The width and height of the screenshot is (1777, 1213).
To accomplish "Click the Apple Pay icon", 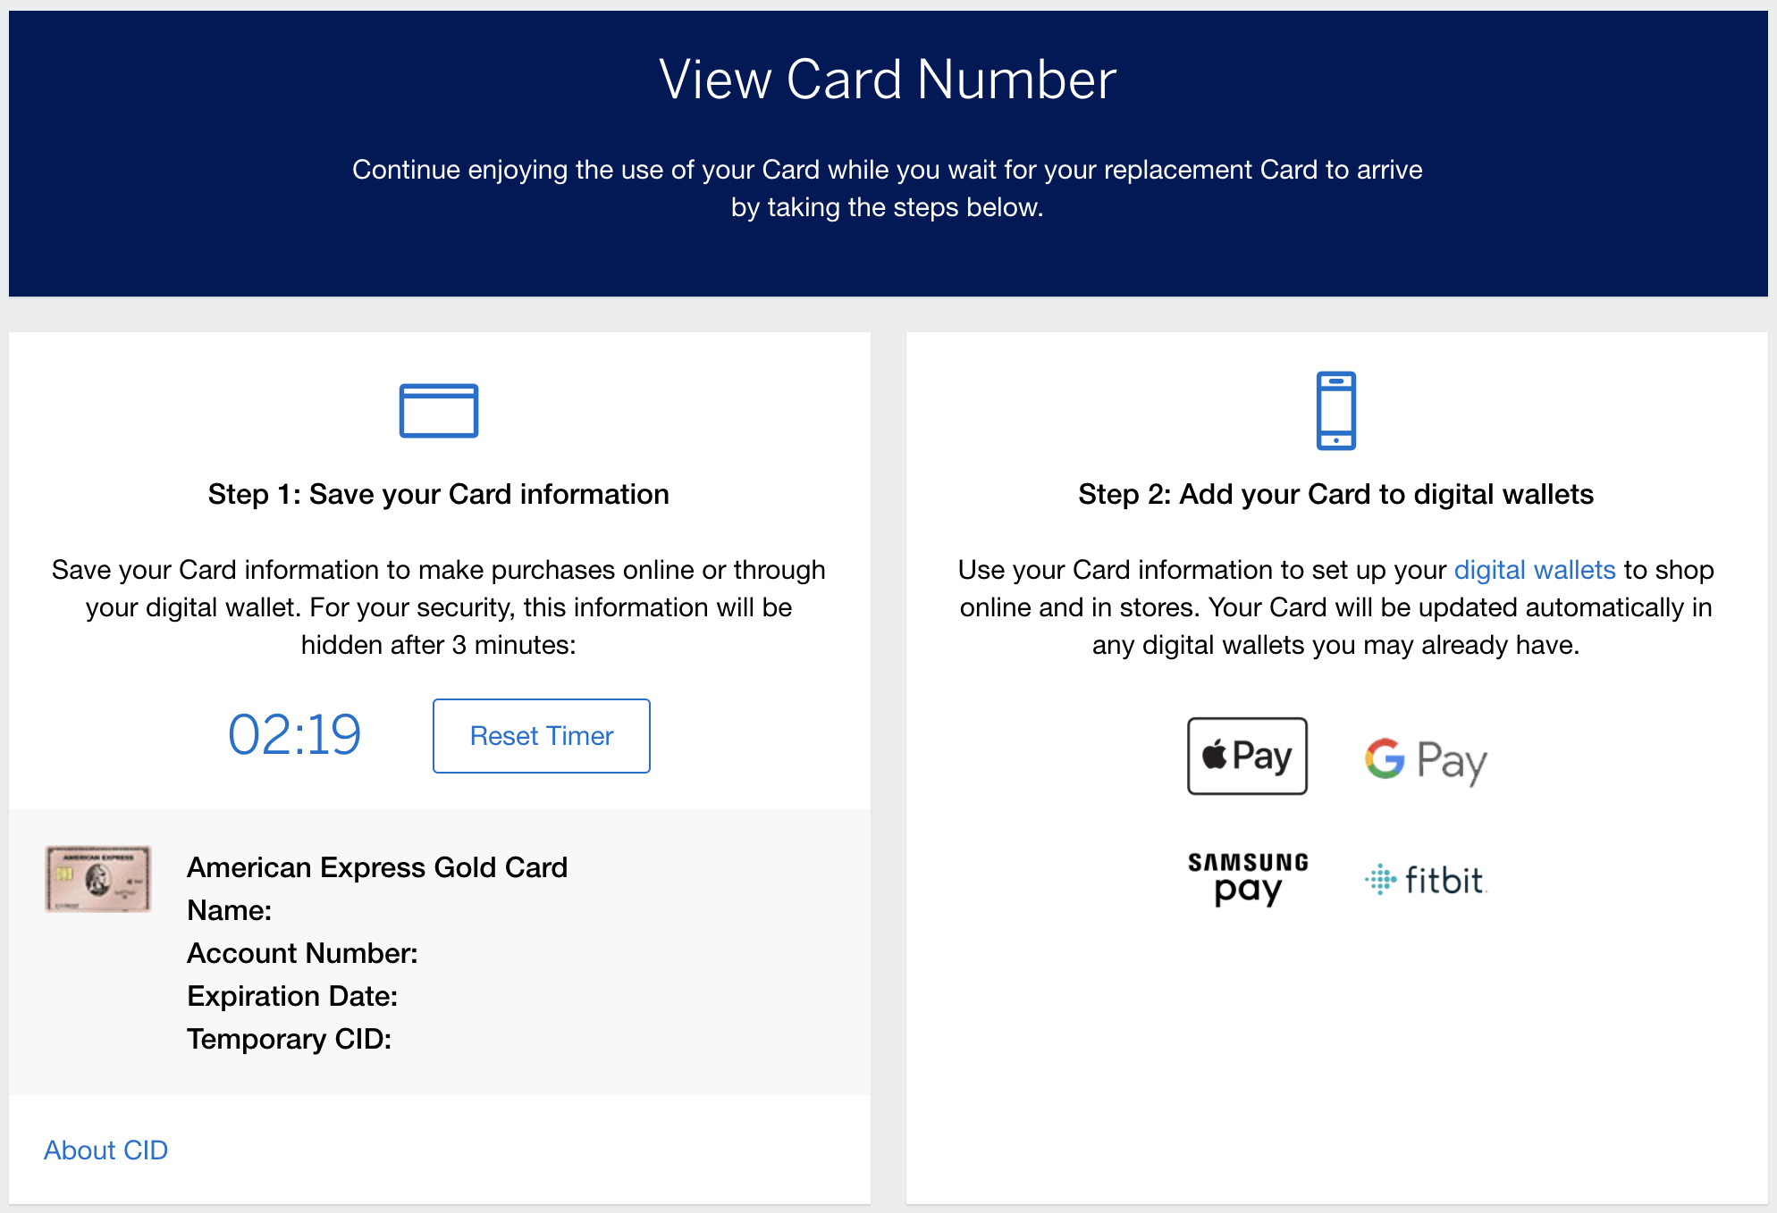I will click(1245, 756).
